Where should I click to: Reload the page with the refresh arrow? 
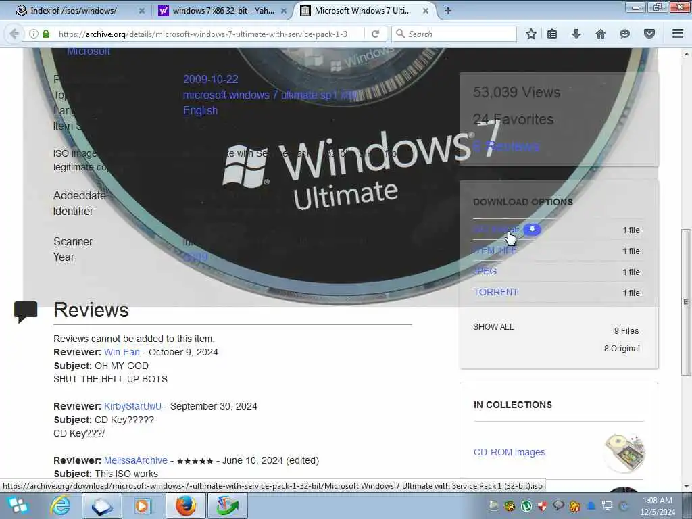(x=376, y=34)
